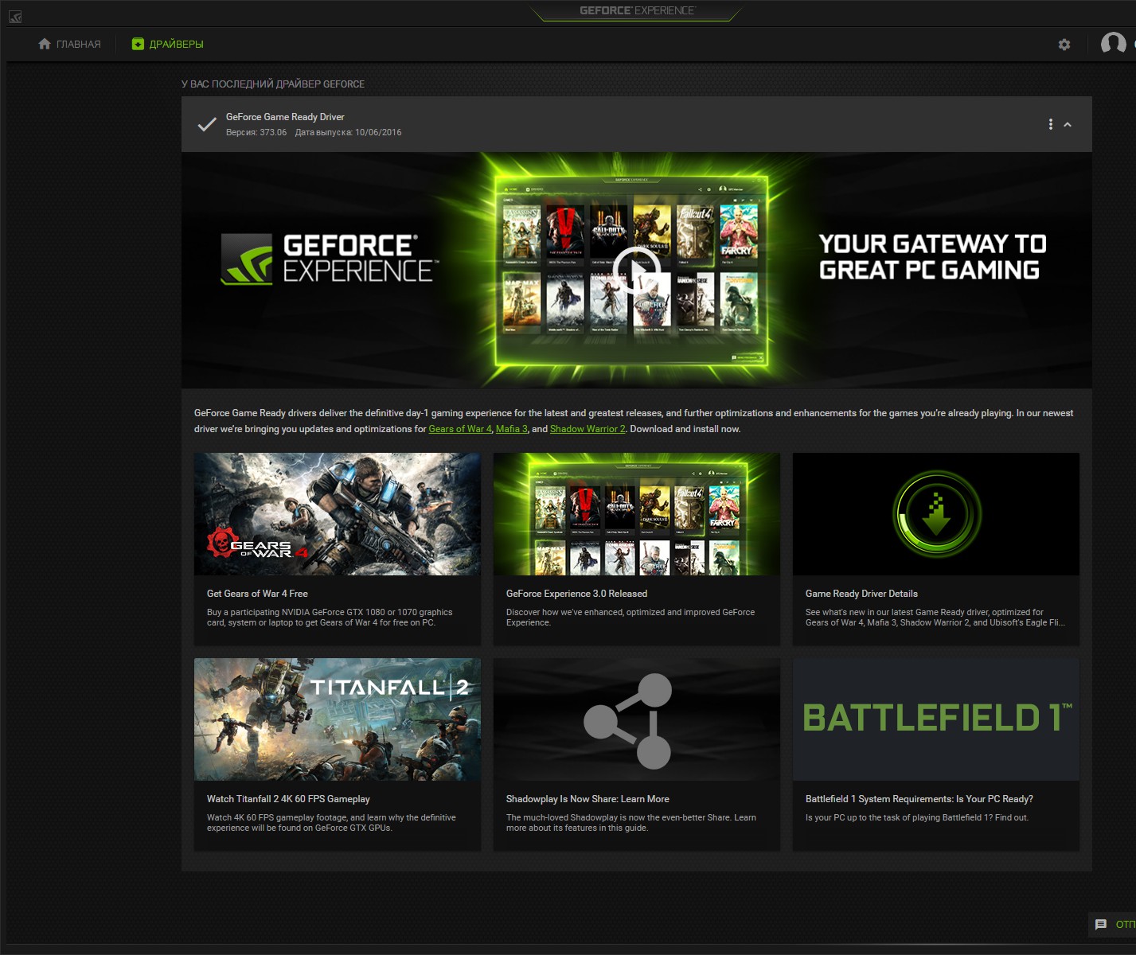Open the three-dot driver options menu
The width and height of the screenshot is (1136, 955).
[x=1051, y=124]
